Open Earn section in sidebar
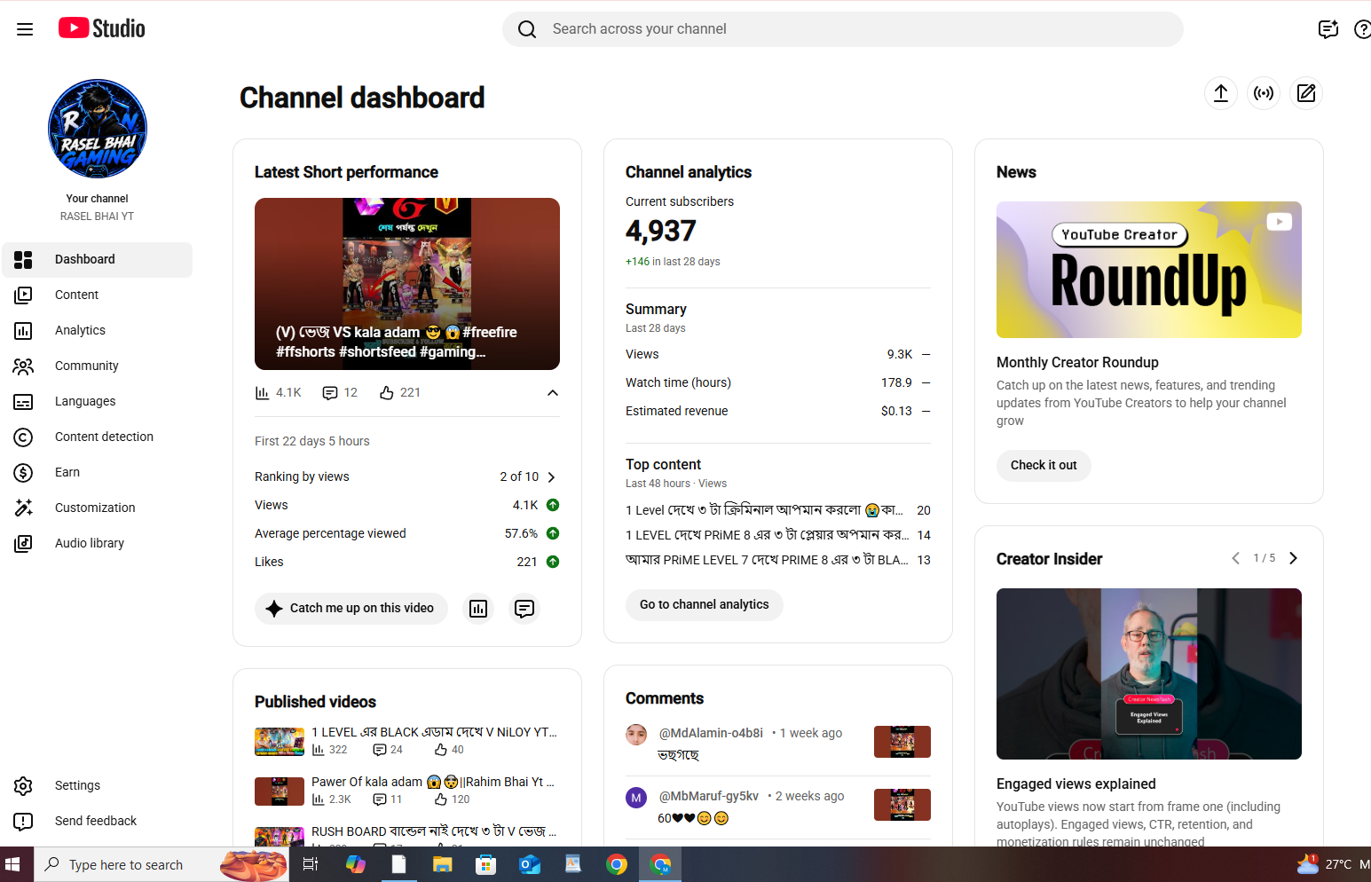This screenshot has height=882, width=1371. point(98,473)
